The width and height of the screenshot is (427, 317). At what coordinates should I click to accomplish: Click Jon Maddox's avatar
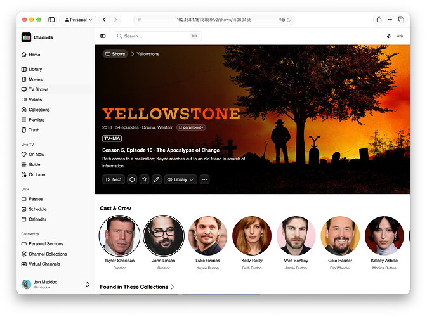pos(26,284)
